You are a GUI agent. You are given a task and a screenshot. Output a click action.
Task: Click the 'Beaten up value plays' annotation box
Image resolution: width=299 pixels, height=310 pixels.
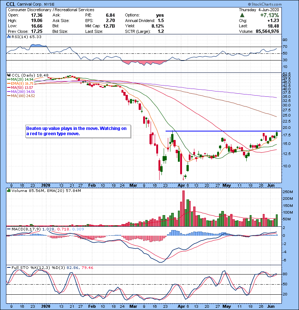click(78, 131)
